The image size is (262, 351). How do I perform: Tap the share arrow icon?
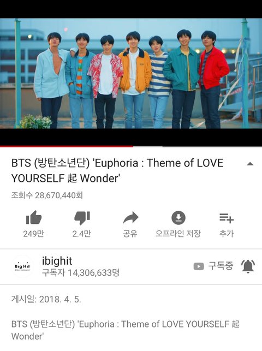point(130,218)
